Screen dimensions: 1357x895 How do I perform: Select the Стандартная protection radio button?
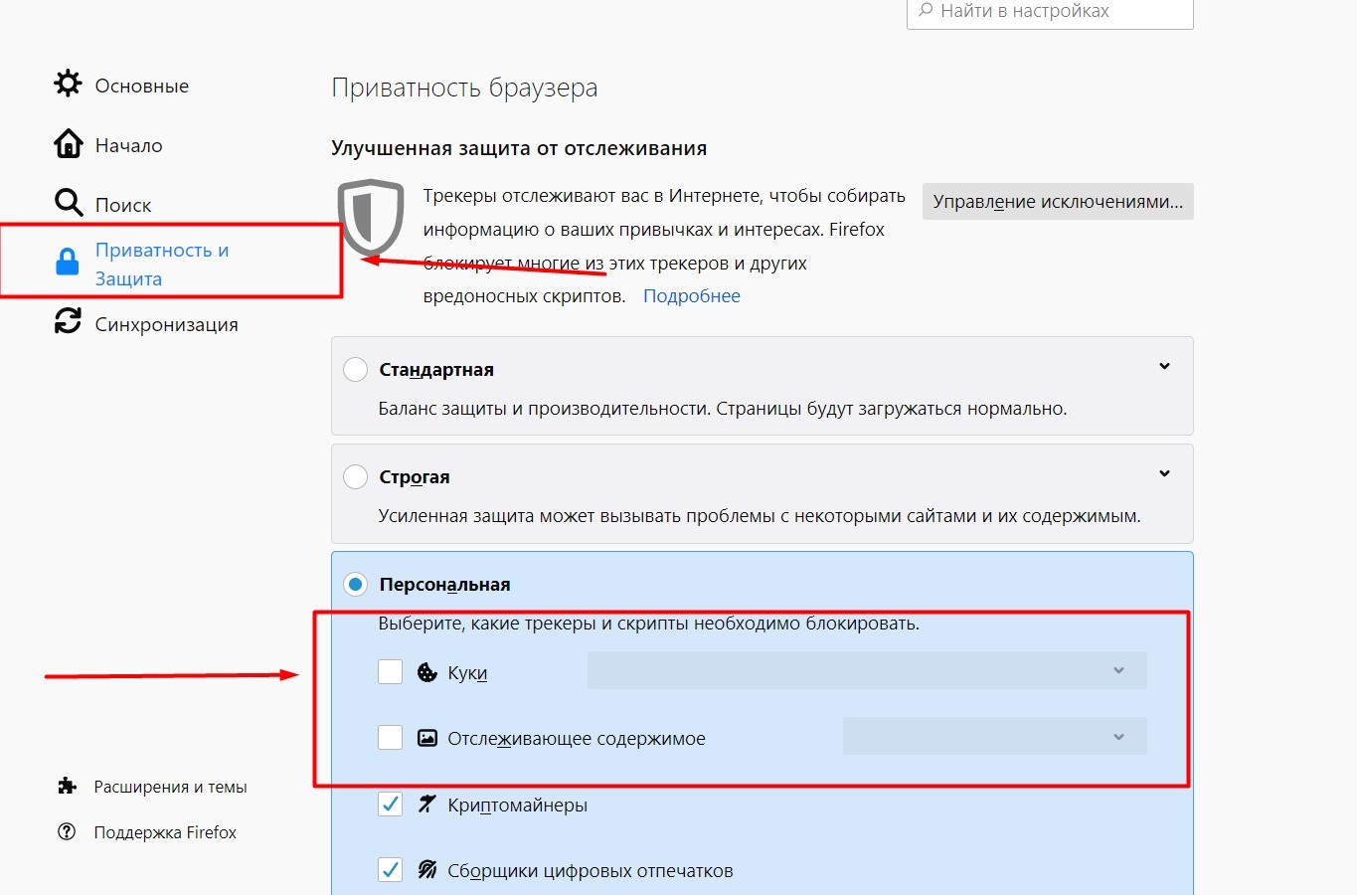pyautogui.click(x=355, y=370)
